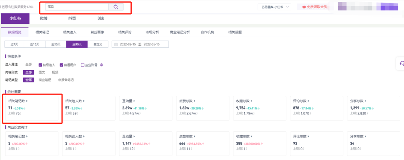Enable the 企业账号 checkbox

[x=83, y=65]
